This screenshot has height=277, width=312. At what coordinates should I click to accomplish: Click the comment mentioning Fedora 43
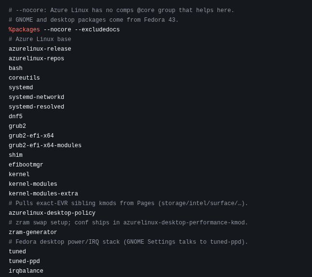pos(94,20)
